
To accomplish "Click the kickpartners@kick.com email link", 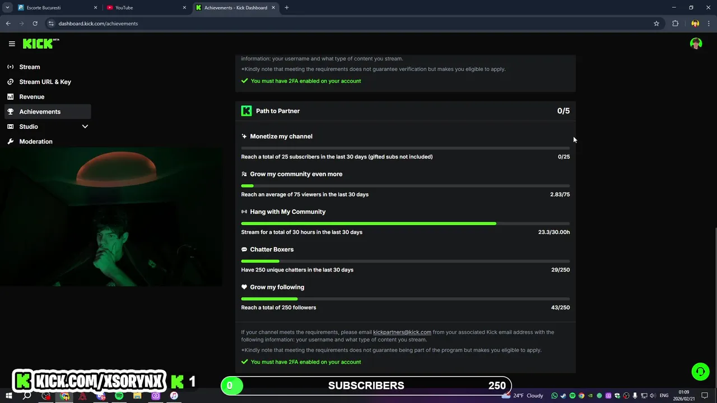I will click(x=402, y=332).
